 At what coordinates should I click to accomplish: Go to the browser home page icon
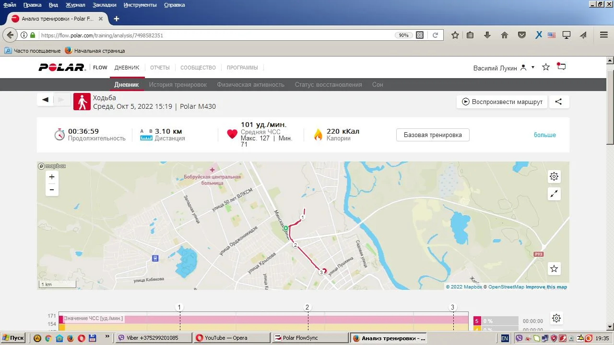505,35
